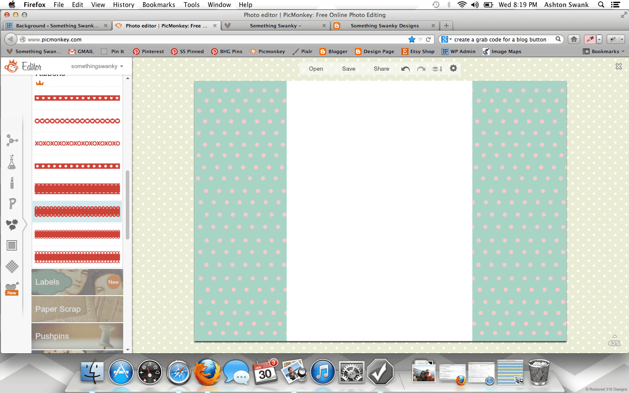Select the XOXO ribbon overlay
The image size is (629, 393).
point(77,143)
